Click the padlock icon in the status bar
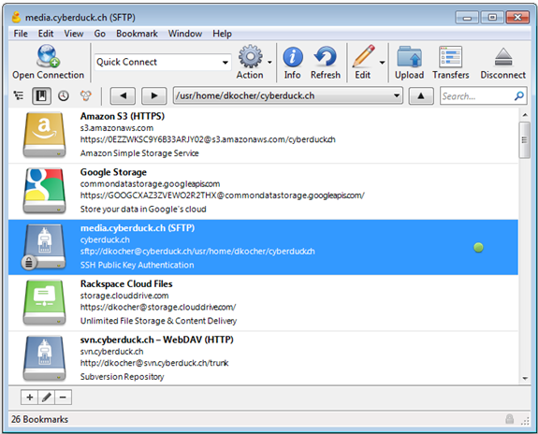The width and height of the screenshot is (538, 434). 510,419
